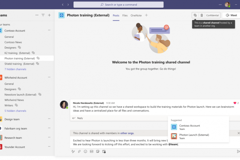Open General channel under Whirlwind Account
Screen dimensions: 240x160
(9, 84)
